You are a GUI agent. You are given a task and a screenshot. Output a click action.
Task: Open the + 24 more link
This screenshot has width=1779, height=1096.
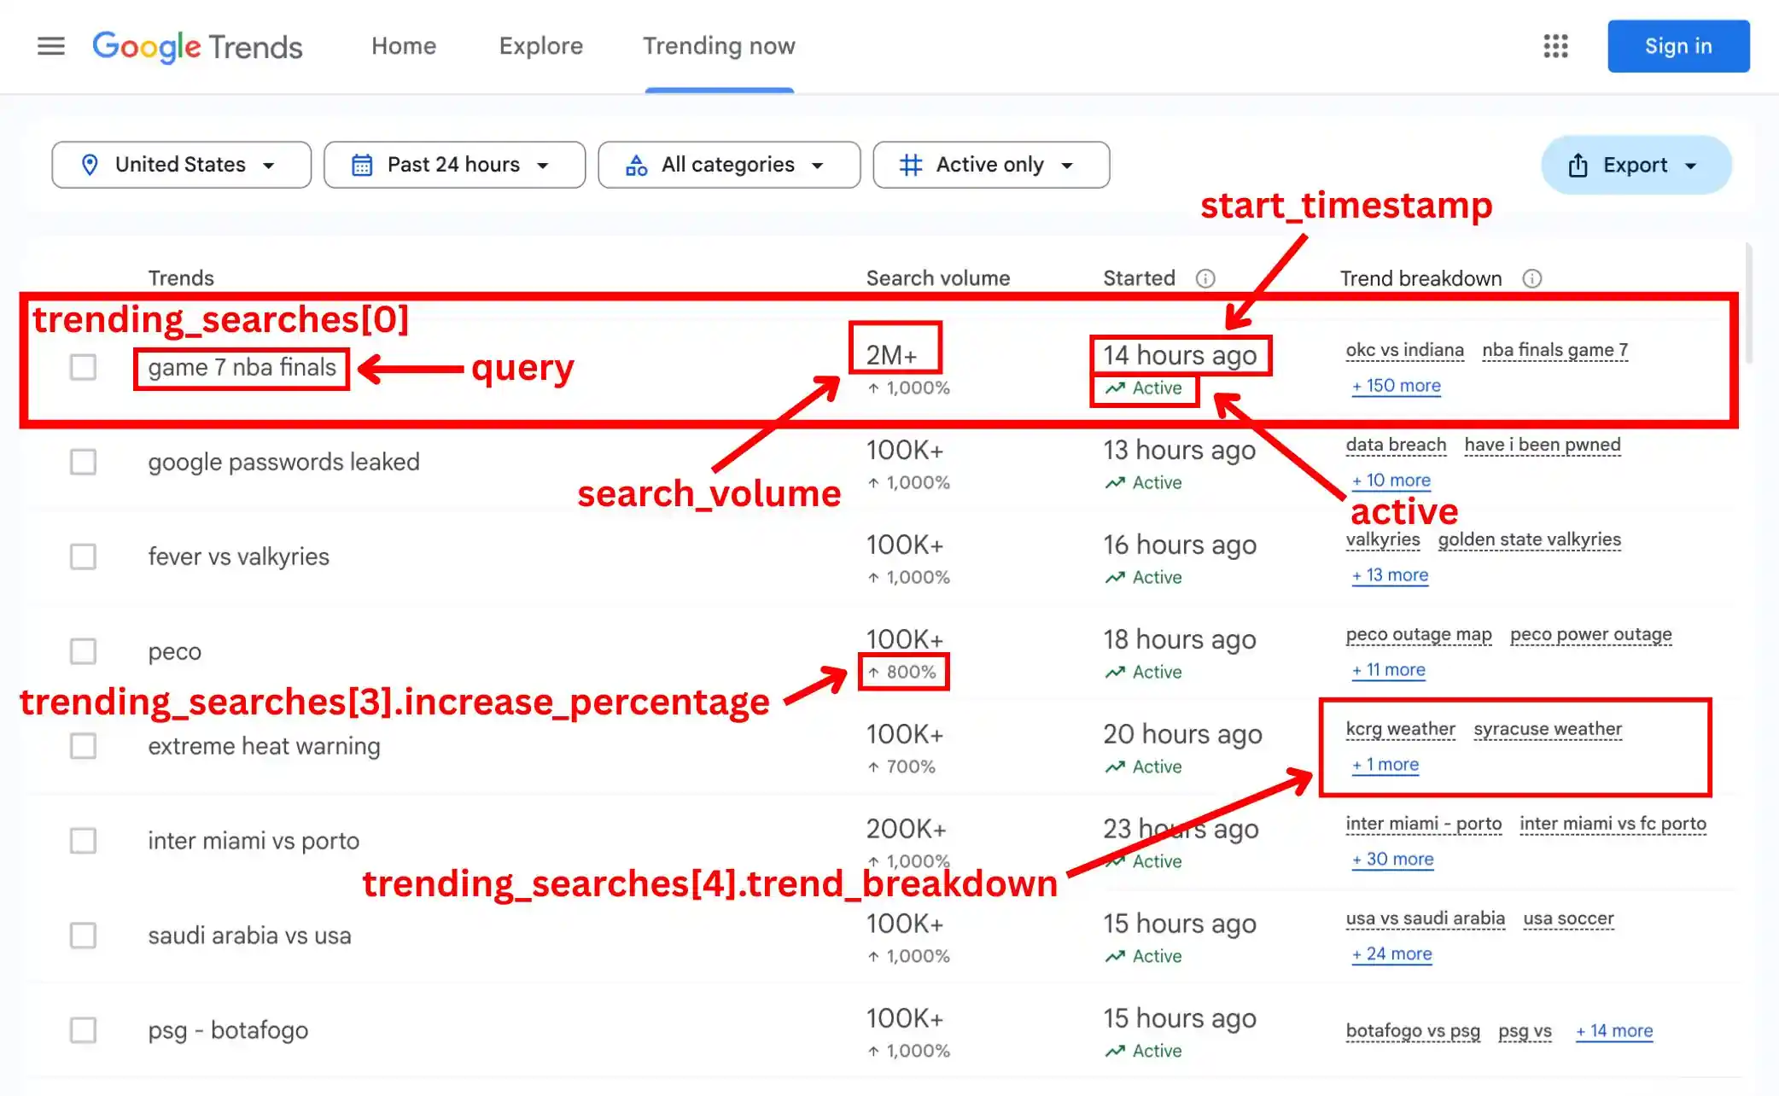(1392, 954)
